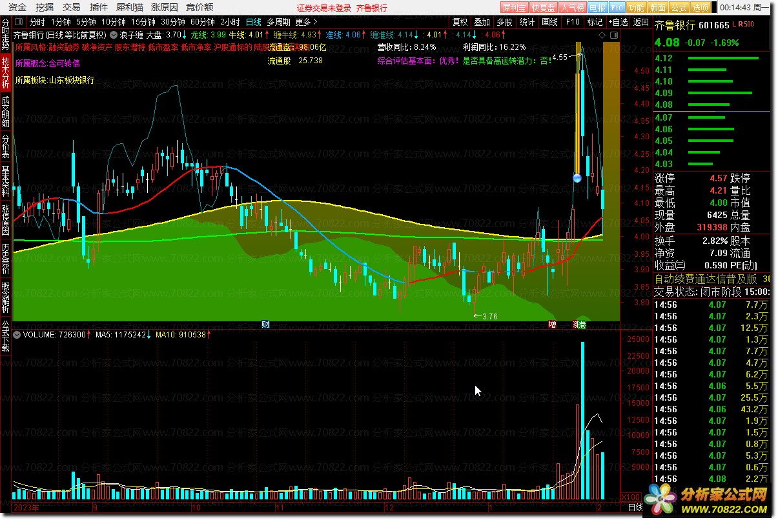
Task: Open the 分价表 sidebar tab
Action: [6, 146]
